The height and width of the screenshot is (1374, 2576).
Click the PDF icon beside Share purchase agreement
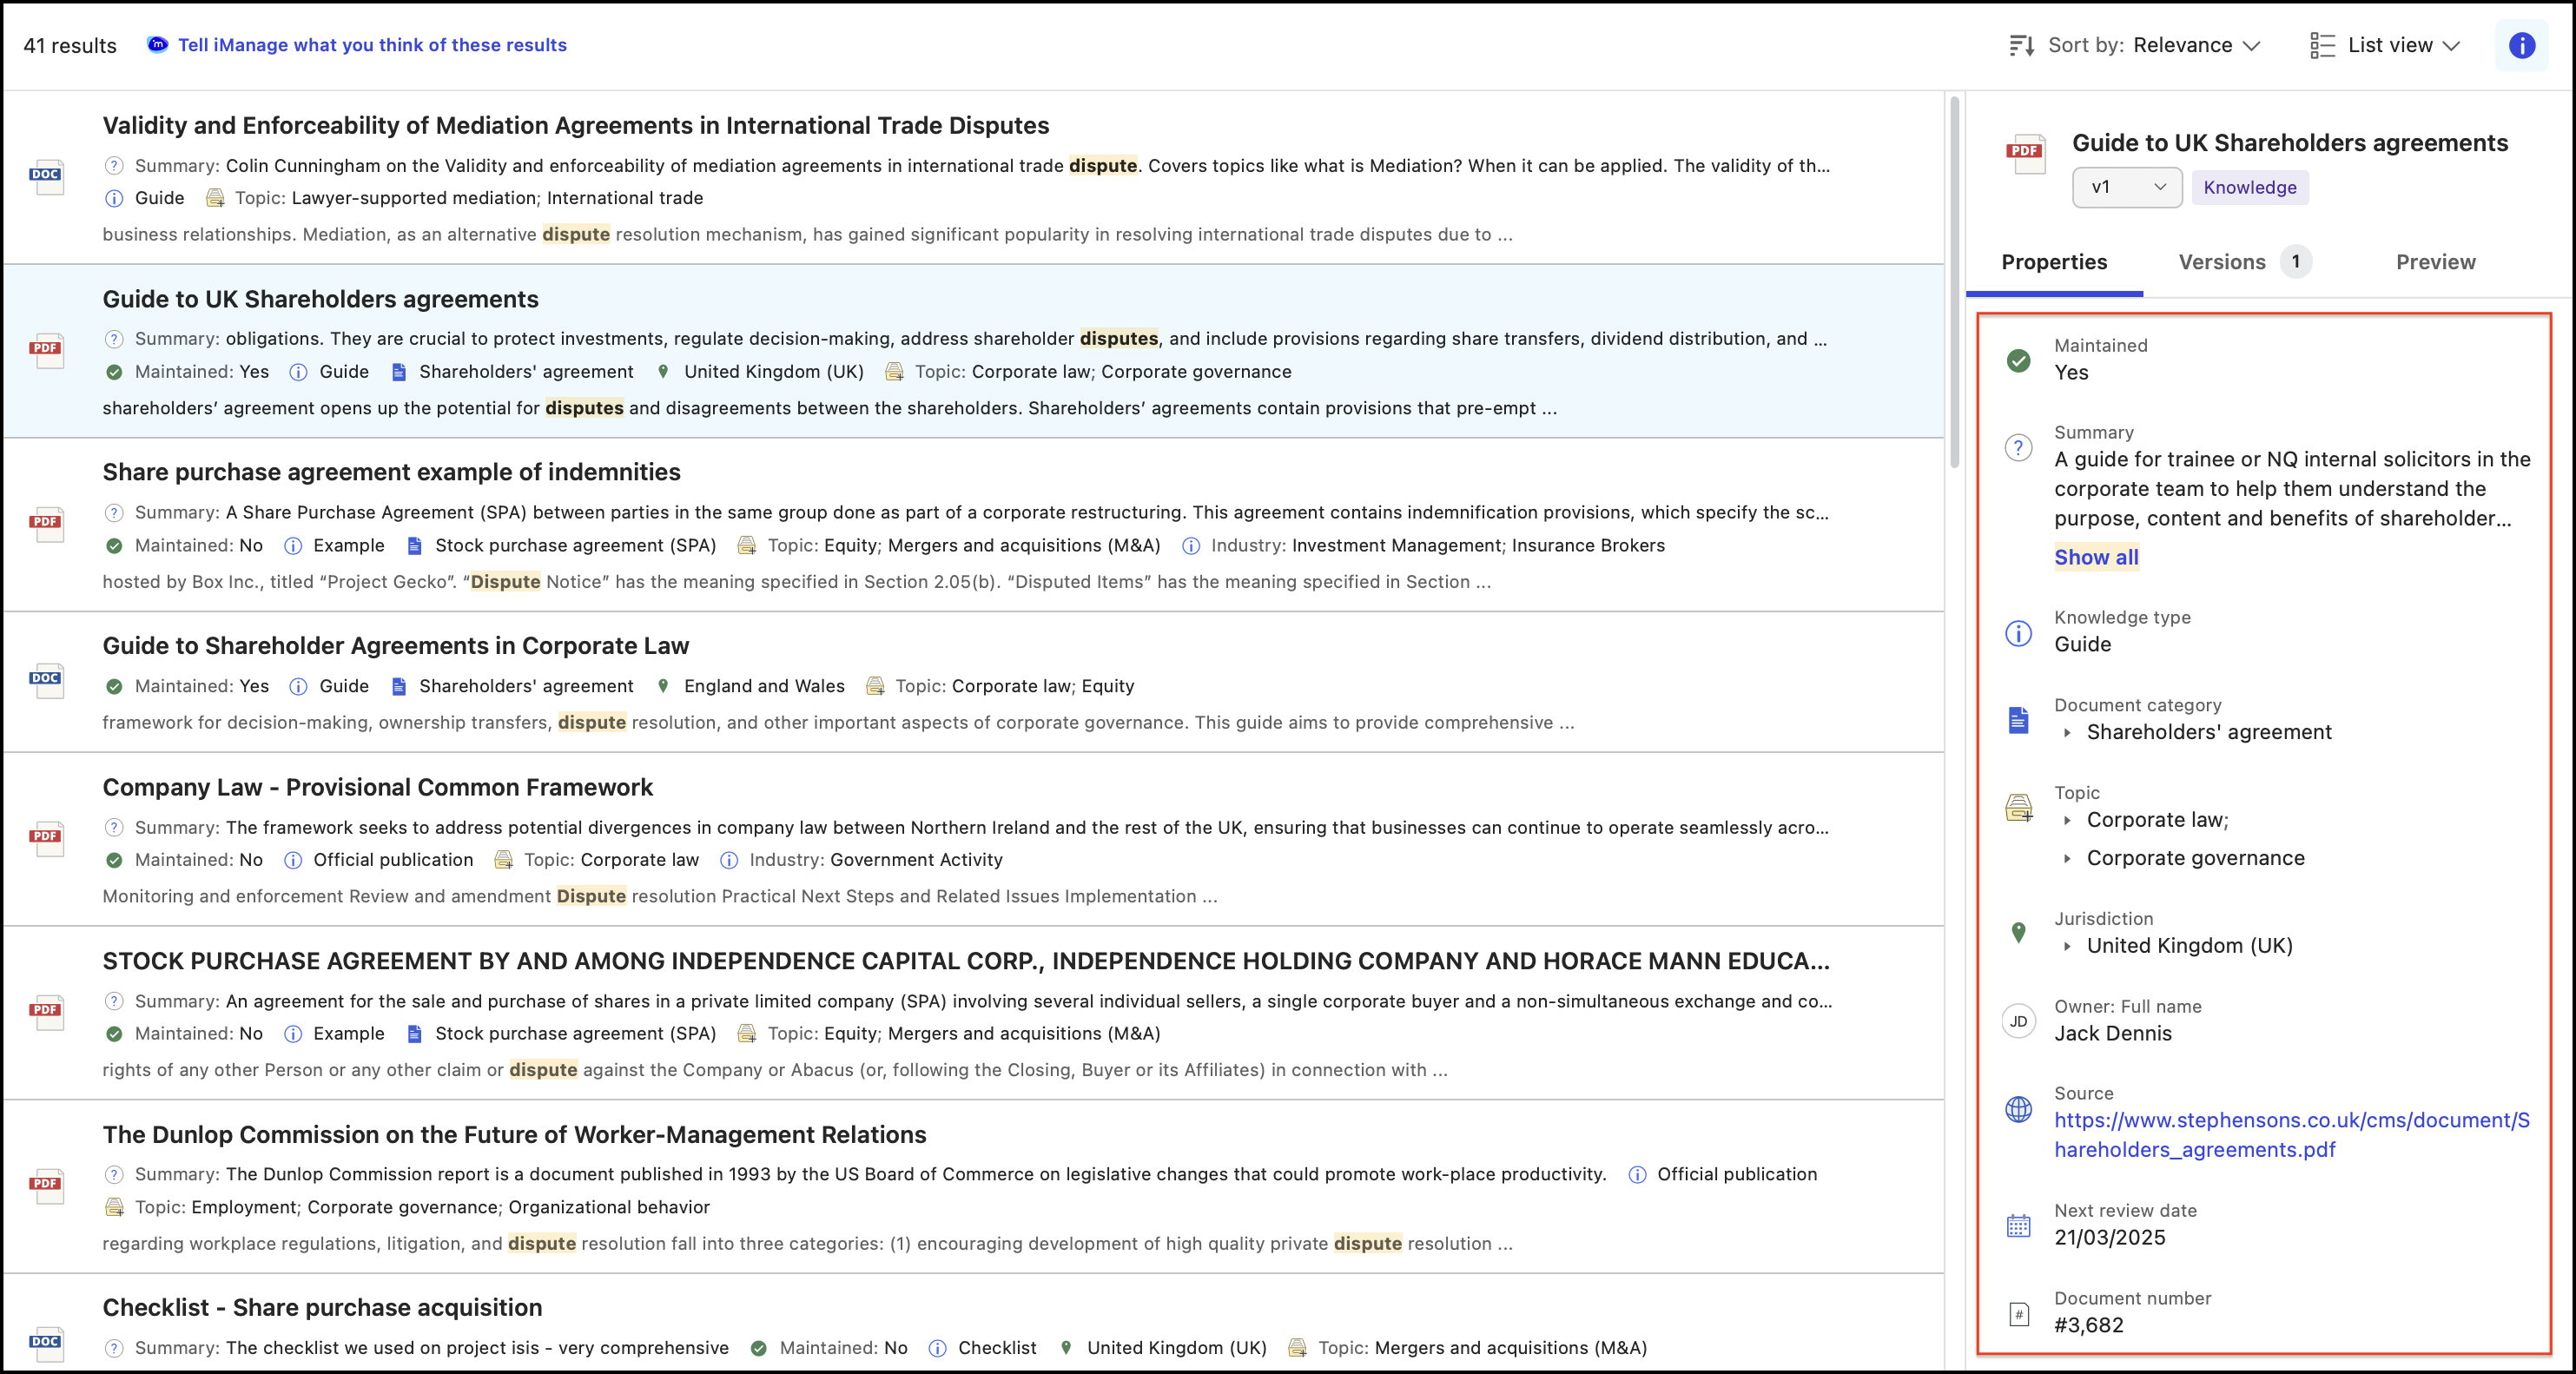[46, 522]
